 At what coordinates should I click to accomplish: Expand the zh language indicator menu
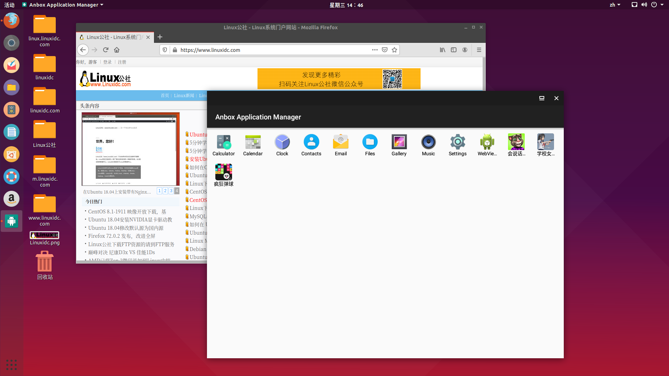(615, 5)
